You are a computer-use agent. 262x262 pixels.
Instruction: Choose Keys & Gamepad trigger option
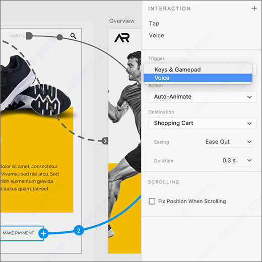[x=198, y=70]
